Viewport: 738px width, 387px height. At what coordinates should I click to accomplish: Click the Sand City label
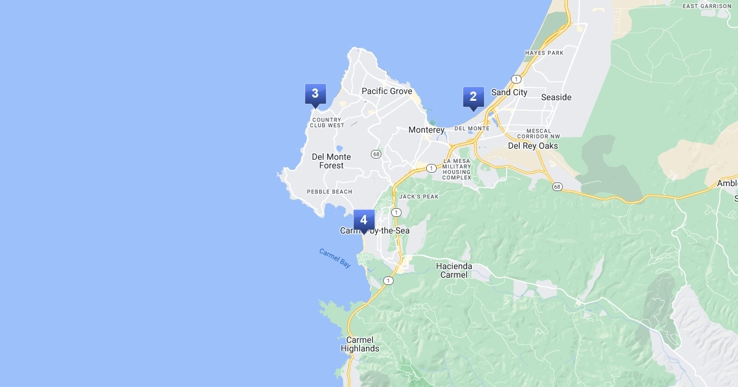tap(509, 92)
